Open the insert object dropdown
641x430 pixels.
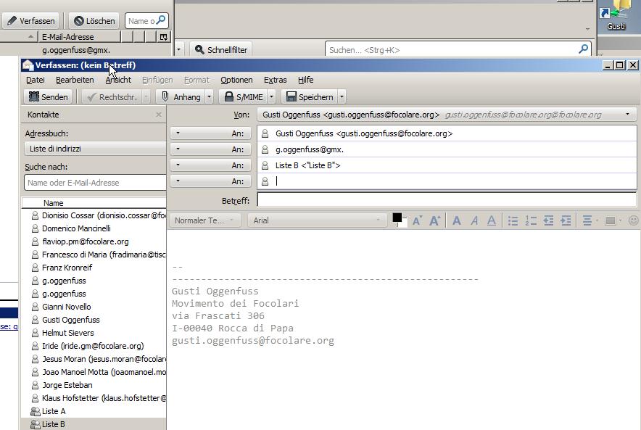pos(613,220)
